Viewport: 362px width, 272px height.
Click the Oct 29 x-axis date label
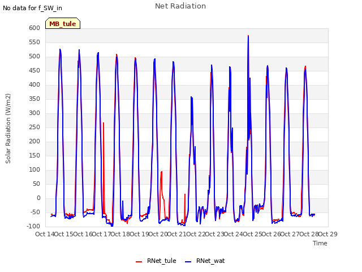coord(328,234)
